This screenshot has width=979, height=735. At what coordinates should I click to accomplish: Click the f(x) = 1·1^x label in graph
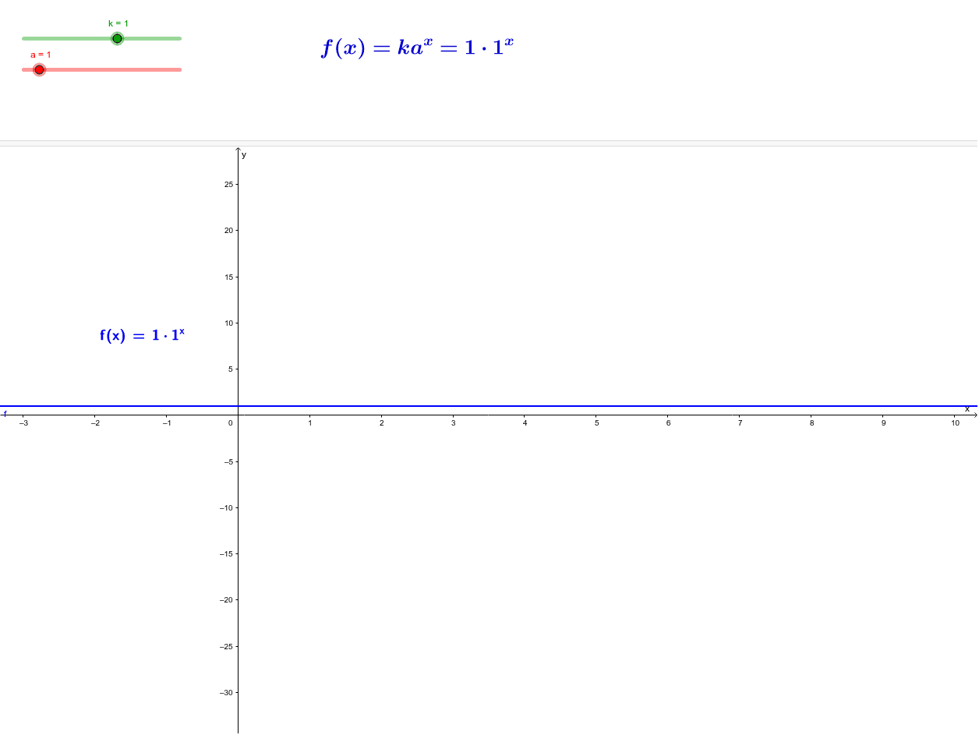tap(142, 335)
